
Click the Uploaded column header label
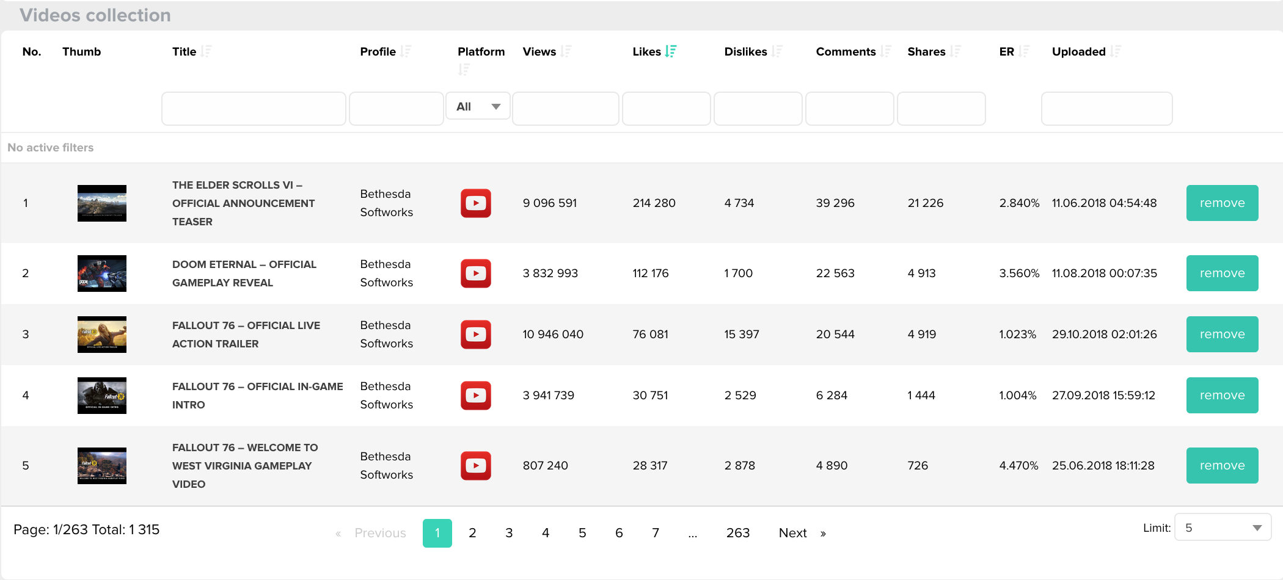pyautogui.click(x=1079, y=51)
